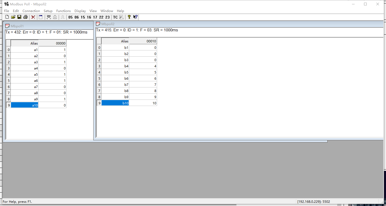Open the File menu
This screenshot has width=386, height=206.
coord(7,11)
